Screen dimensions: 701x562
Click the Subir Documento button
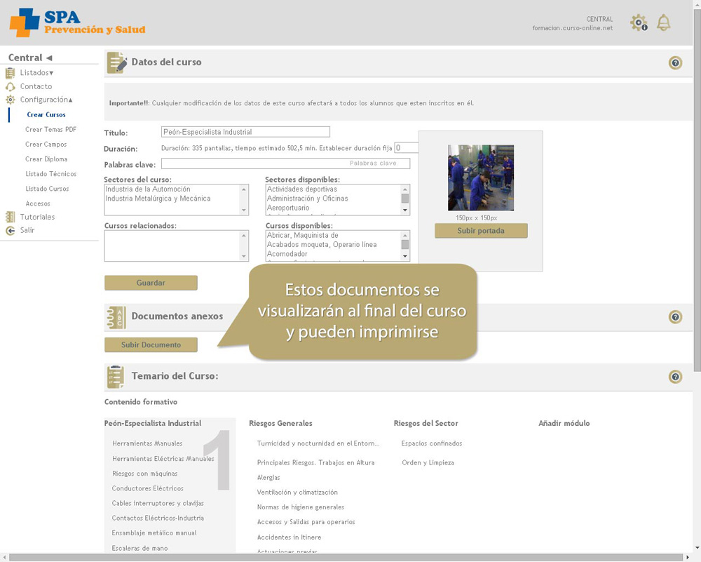[151, 345]
